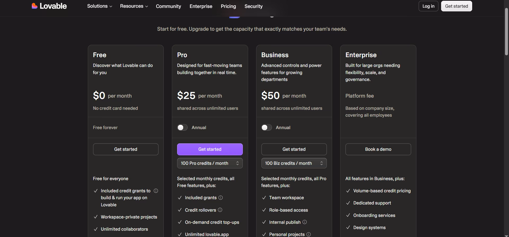Click info icon next to Internal publish
The image size is (509, 237).
click(305, 222)
